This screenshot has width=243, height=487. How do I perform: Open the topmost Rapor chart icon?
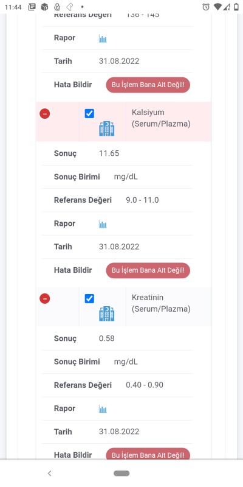click(x=103, y=38)
